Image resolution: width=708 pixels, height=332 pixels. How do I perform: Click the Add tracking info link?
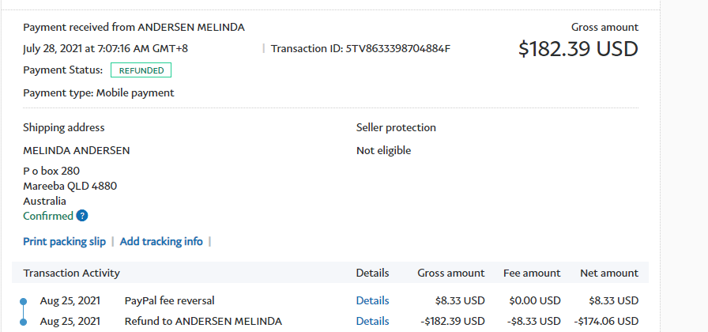click(x=161, y=241)
